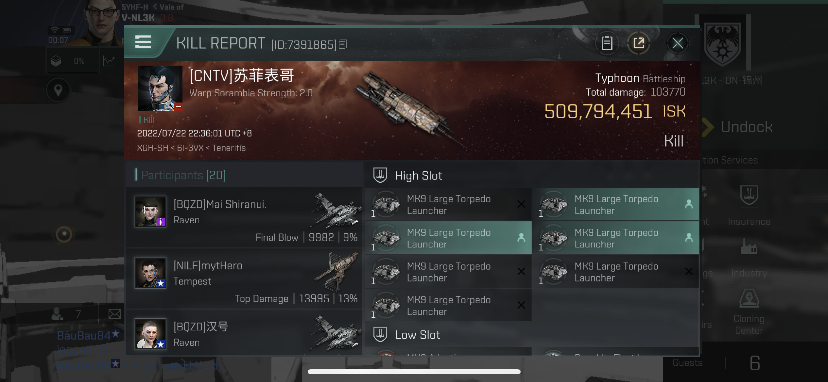Open victim 苏菲表哥 portrait
This screenshot has height=382, width=828.
click(160, 88)
